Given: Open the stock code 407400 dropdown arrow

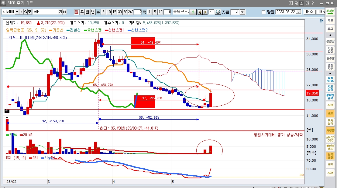Looking at the screenshot, I should [x=17, y=12].
